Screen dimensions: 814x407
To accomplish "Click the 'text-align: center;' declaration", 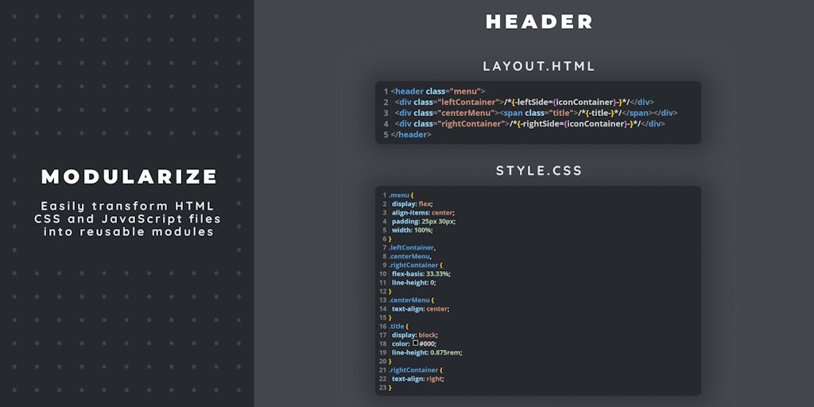I will 421,309.
